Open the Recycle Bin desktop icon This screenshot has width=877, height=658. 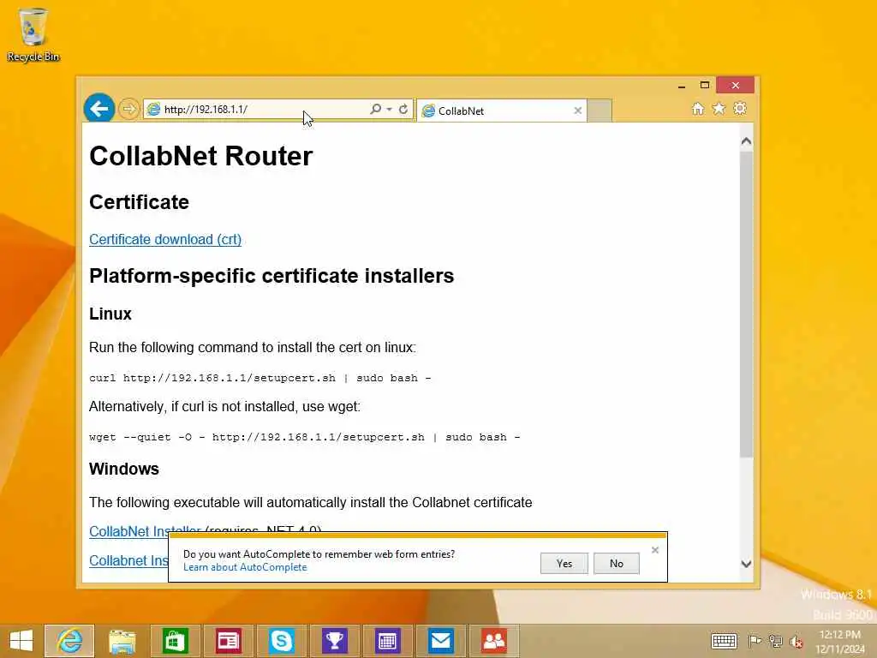[33, 34]
